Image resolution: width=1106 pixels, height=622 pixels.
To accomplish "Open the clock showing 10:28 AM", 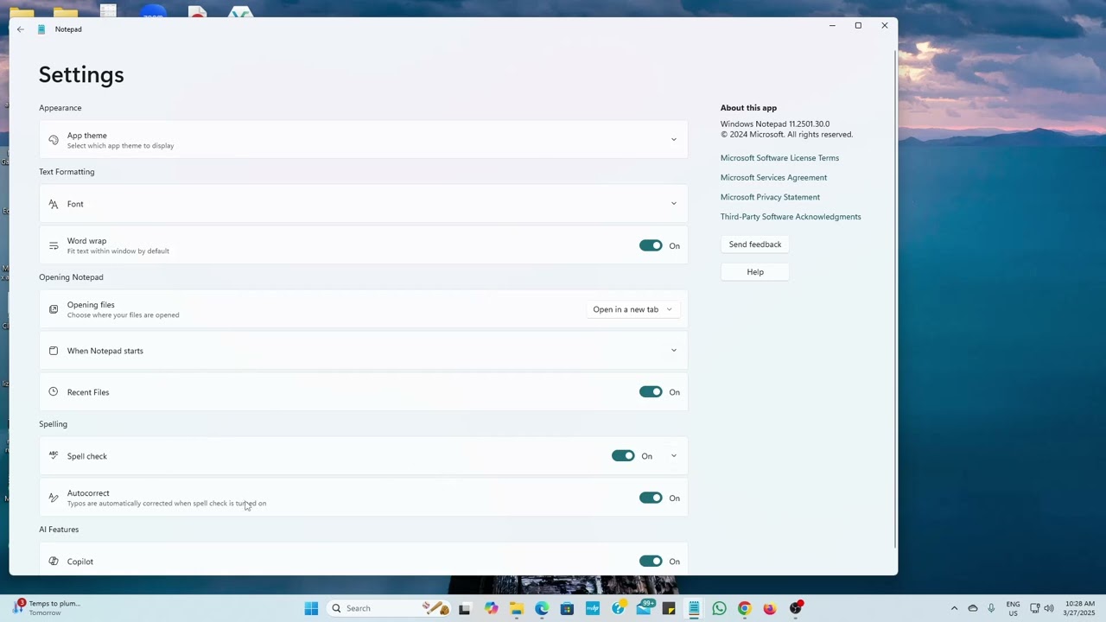I will point(1080,608).
